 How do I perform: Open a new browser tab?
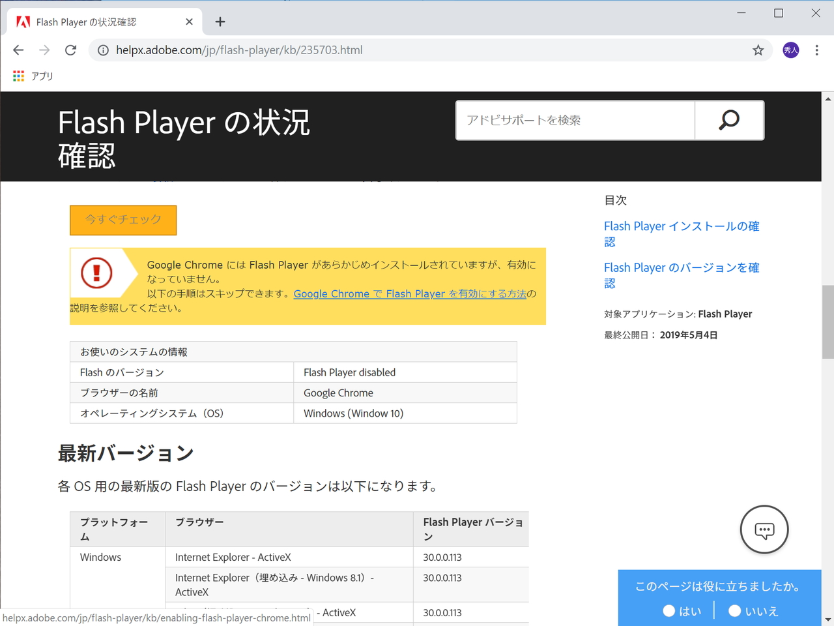[220, 21]
